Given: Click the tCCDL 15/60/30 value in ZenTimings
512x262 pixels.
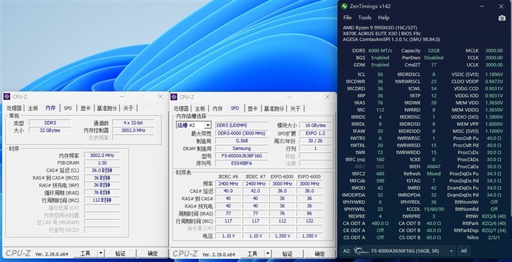Looking at the screenshot, I should [434, 209].
